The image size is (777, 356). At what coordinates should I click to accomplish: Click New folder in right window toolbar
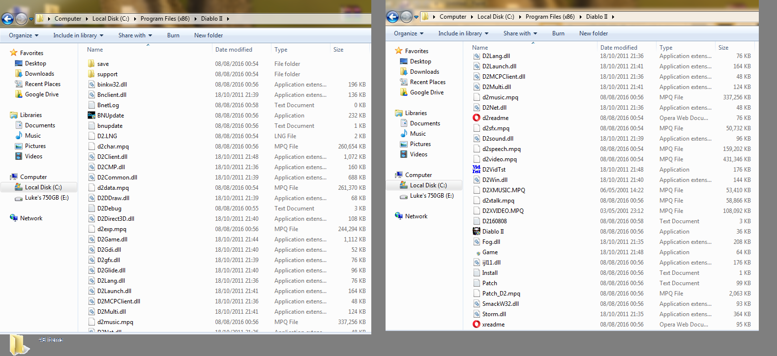tap(594, 33)
